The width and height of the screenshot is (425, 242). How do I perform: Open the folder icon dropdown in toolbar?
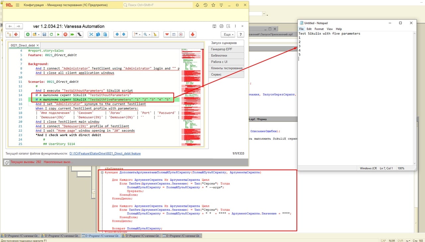36,34
